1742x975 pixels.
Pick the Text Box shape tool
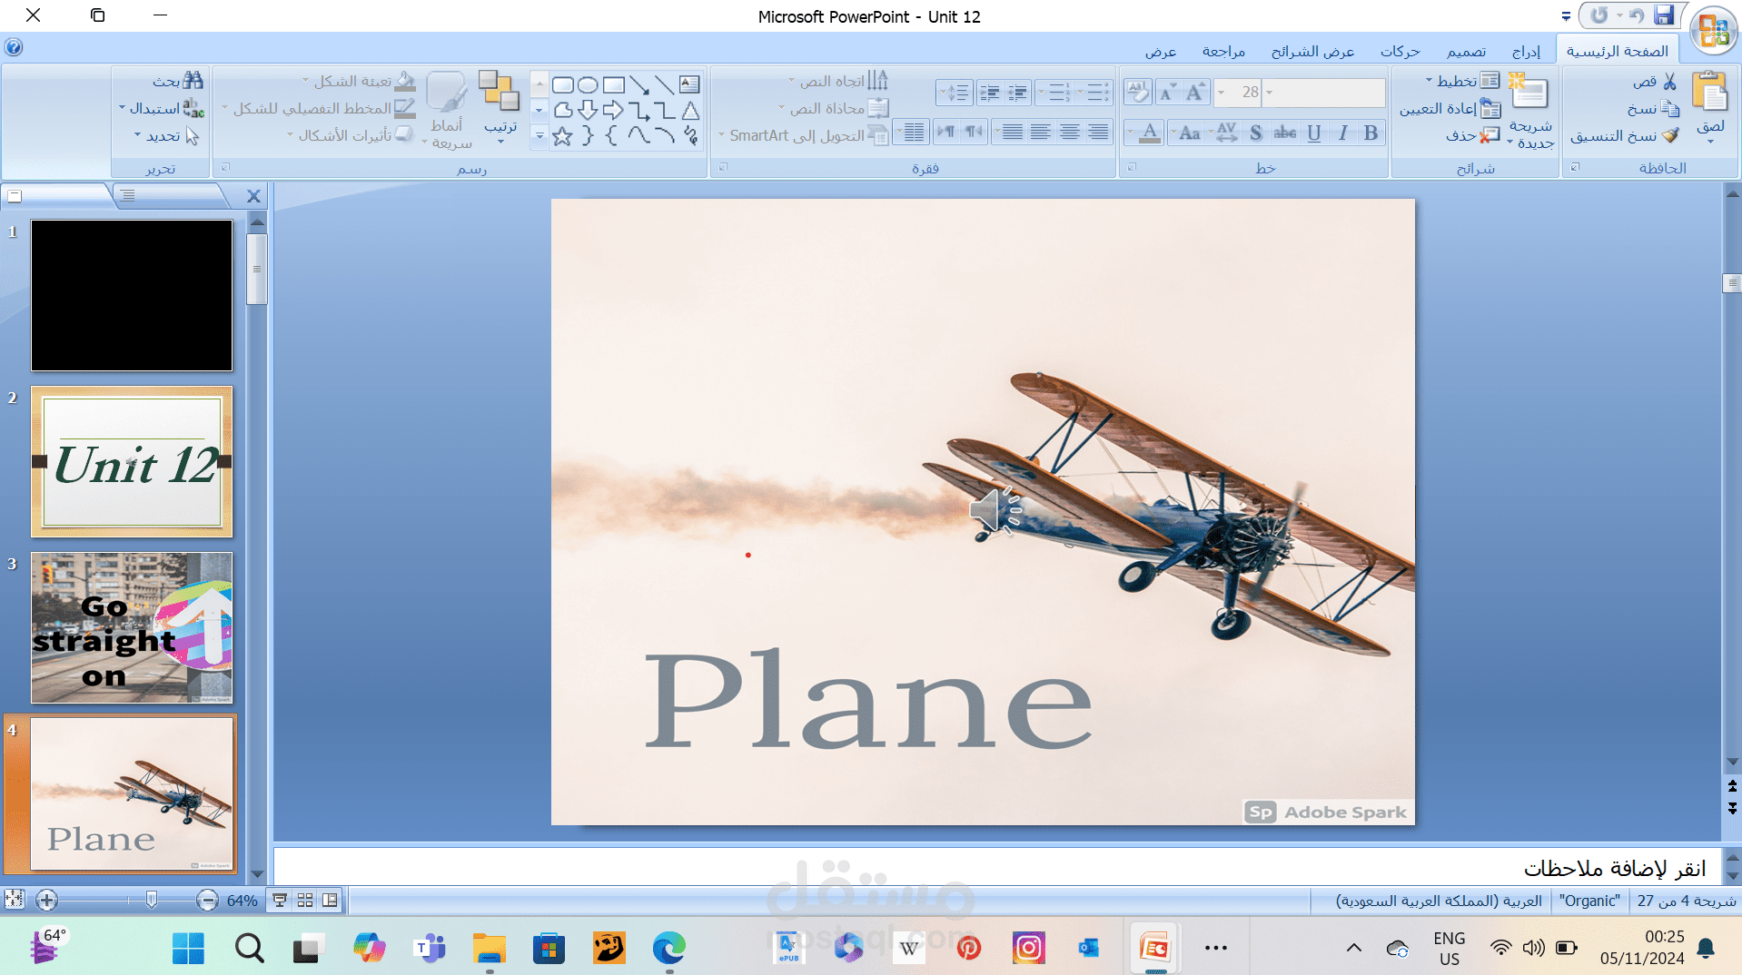coord(689,84)
